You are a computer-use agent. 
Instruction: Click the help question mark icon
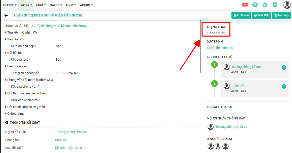click(x=255, y=5)
